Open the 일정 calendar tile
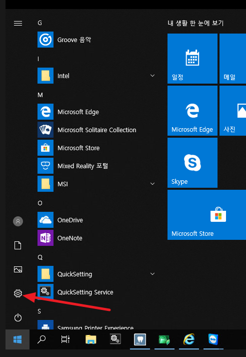The image size is (246, 357). (192, 59)
